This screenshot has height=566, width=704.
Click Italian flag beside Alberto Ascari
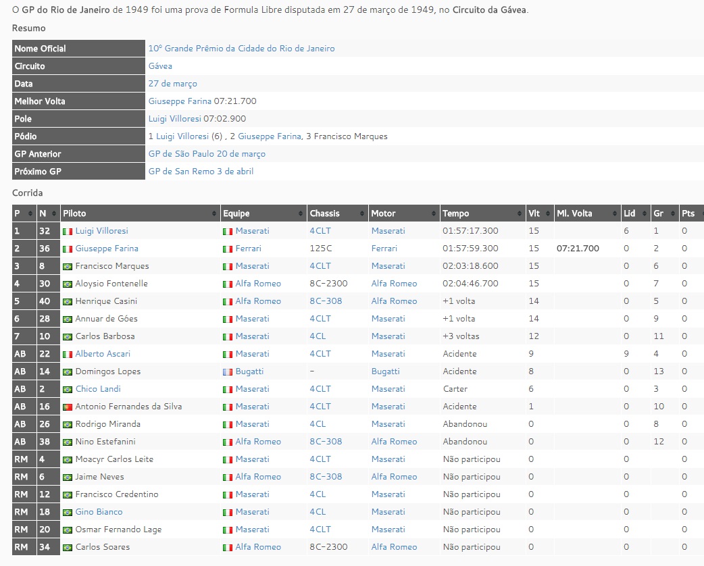[x=68, y=355]
